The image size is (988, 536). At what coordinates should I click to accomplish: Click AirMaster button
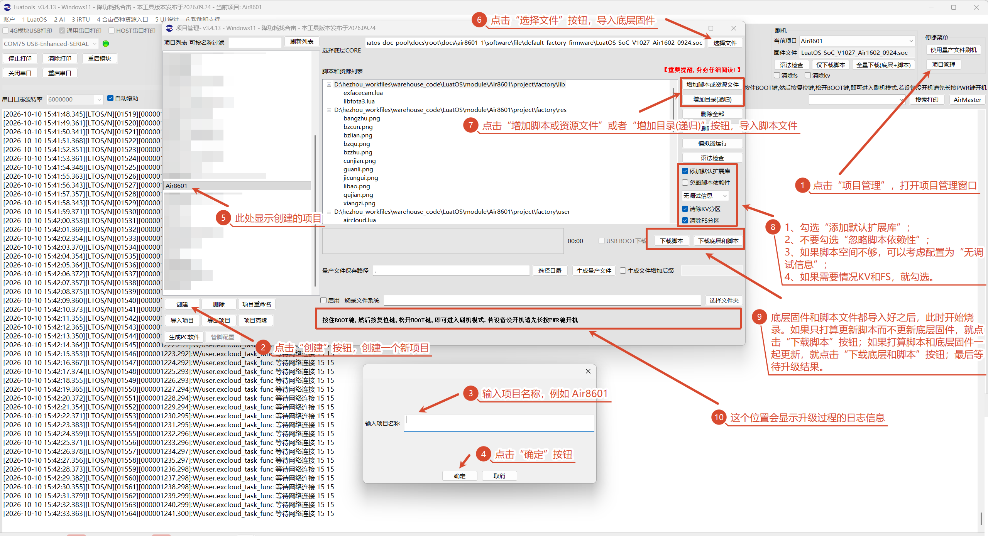(x=967, y=100)
